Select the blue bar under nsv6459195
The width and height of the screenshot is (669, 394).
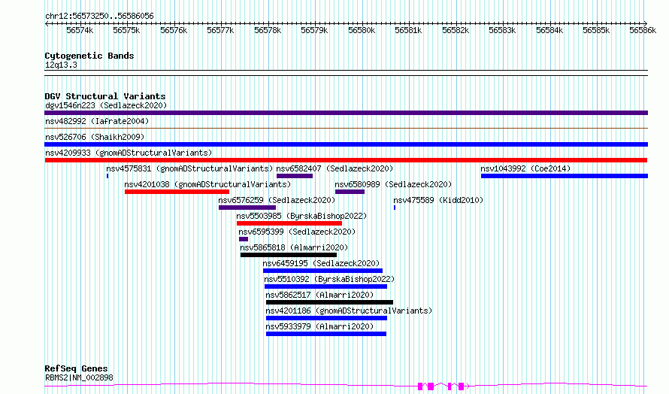(x=322, y=271)
